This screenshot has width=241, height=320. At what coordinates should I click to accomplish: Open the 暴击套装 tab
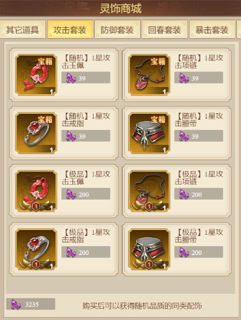(212, 29)
